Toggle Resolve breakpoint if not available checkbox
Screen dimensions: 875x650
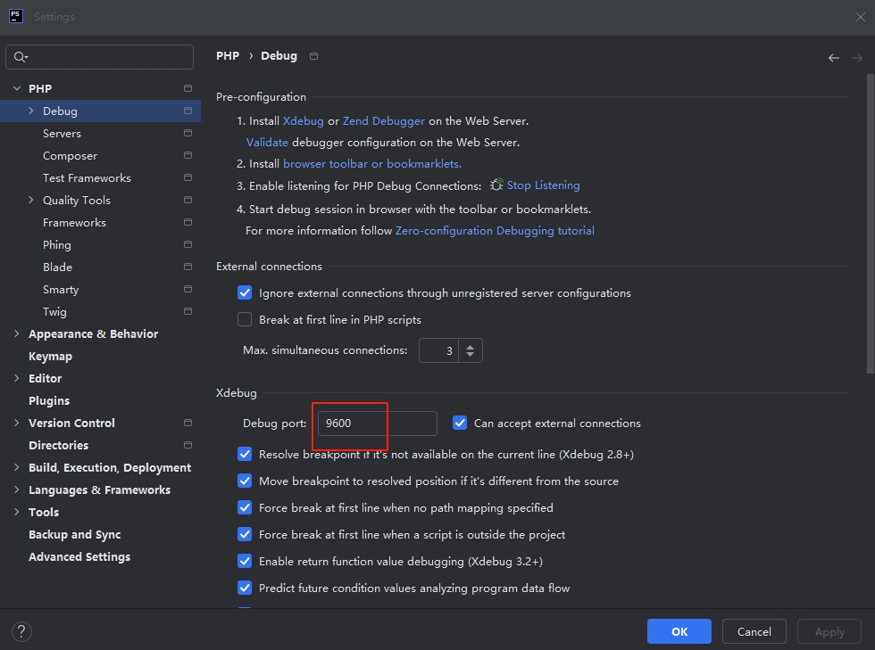tap(245, 455)
